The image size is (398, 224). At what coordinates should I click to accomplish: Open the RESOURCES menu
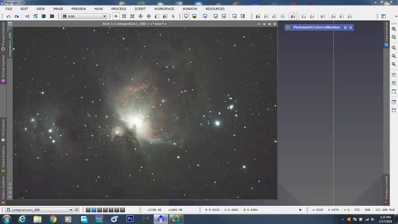(x=215, y=9)
